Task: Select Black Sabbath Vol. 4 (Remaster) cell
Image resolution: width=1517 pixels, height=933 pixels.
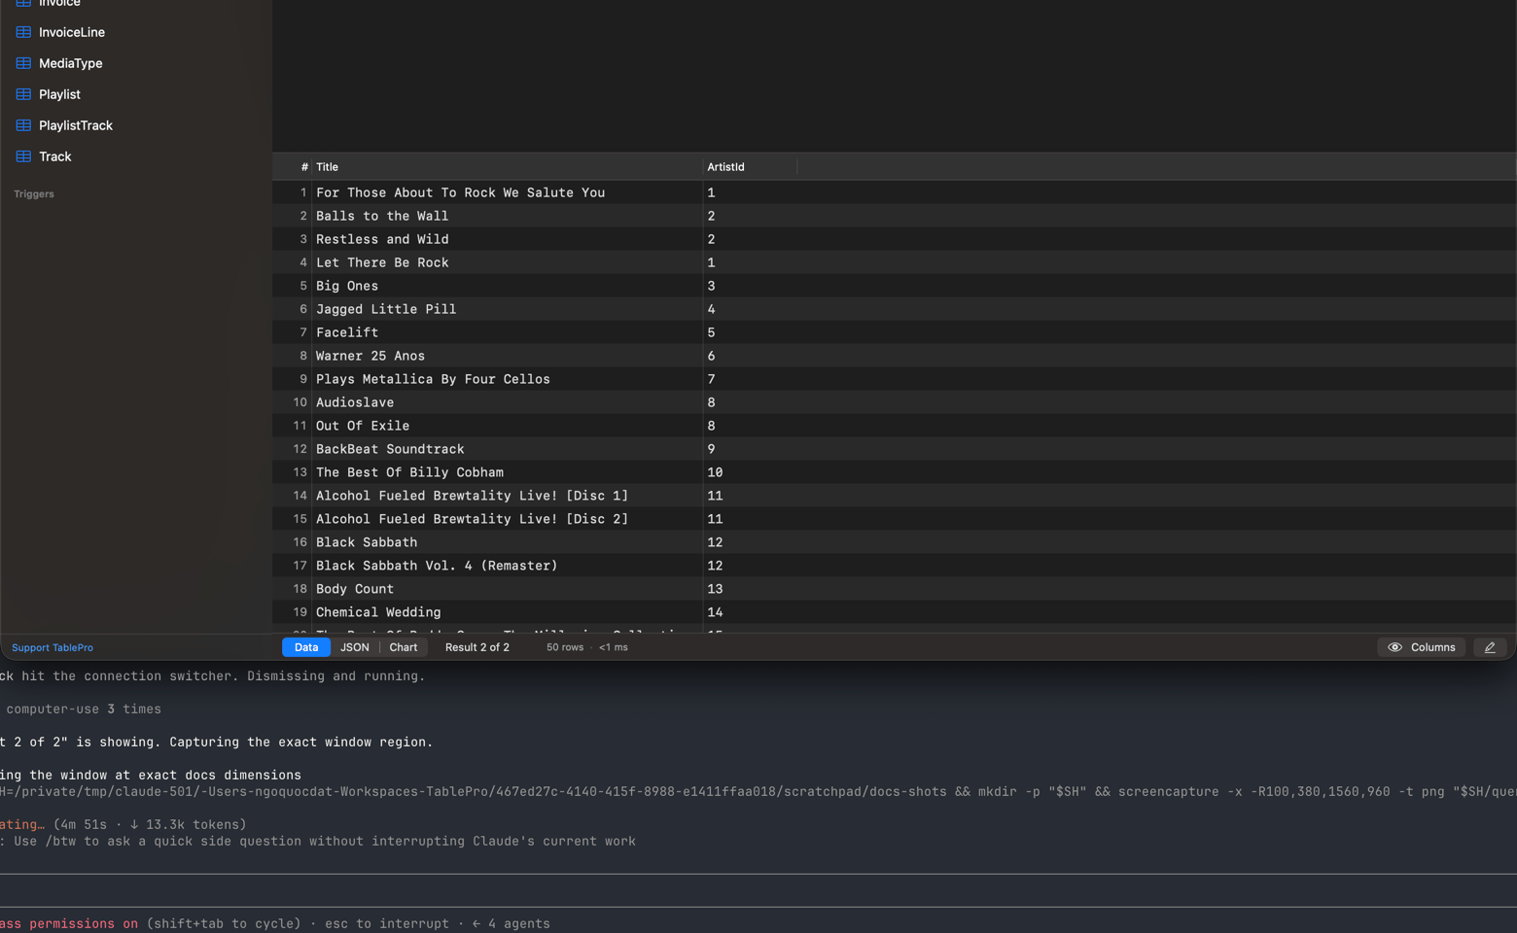Action: pyautogui.click(x=507, y=566)
